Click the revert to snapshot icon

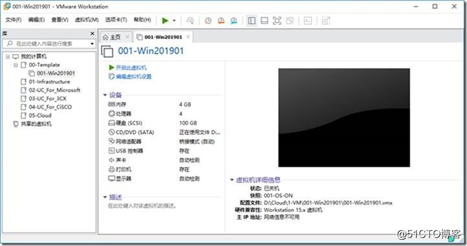click(x=221, y=21)
